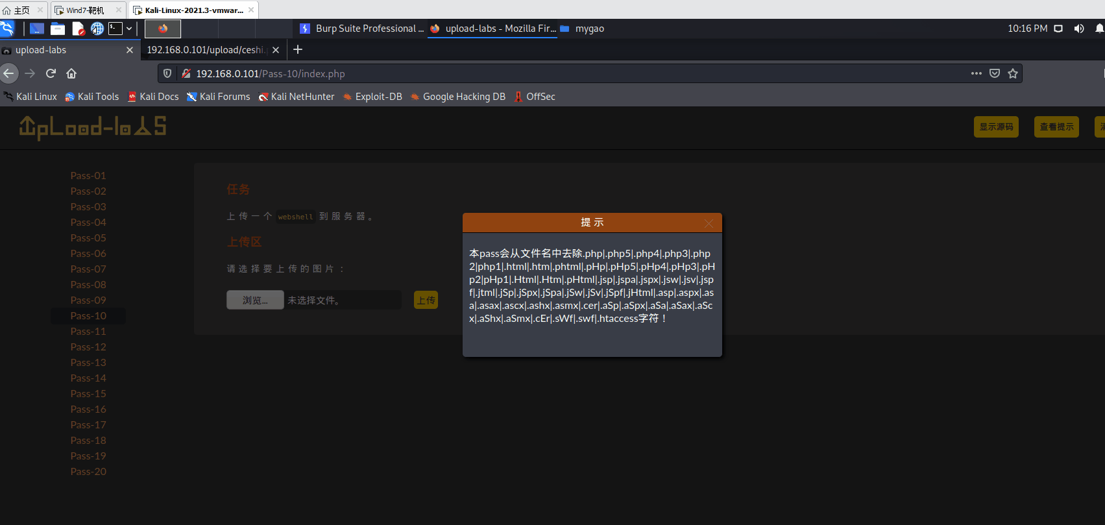Close the 提示 hint dialog
The height and width of the screenshot is (525, 1105).
point(709,223)
